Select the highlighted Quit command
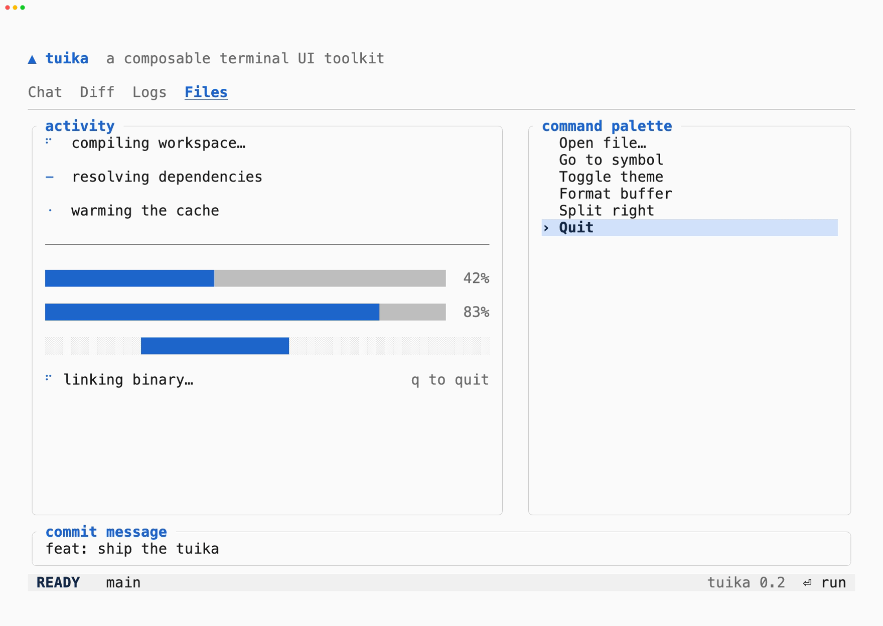Image resolution: width=883 pixels, height=626 pixels. coord(690,228)
